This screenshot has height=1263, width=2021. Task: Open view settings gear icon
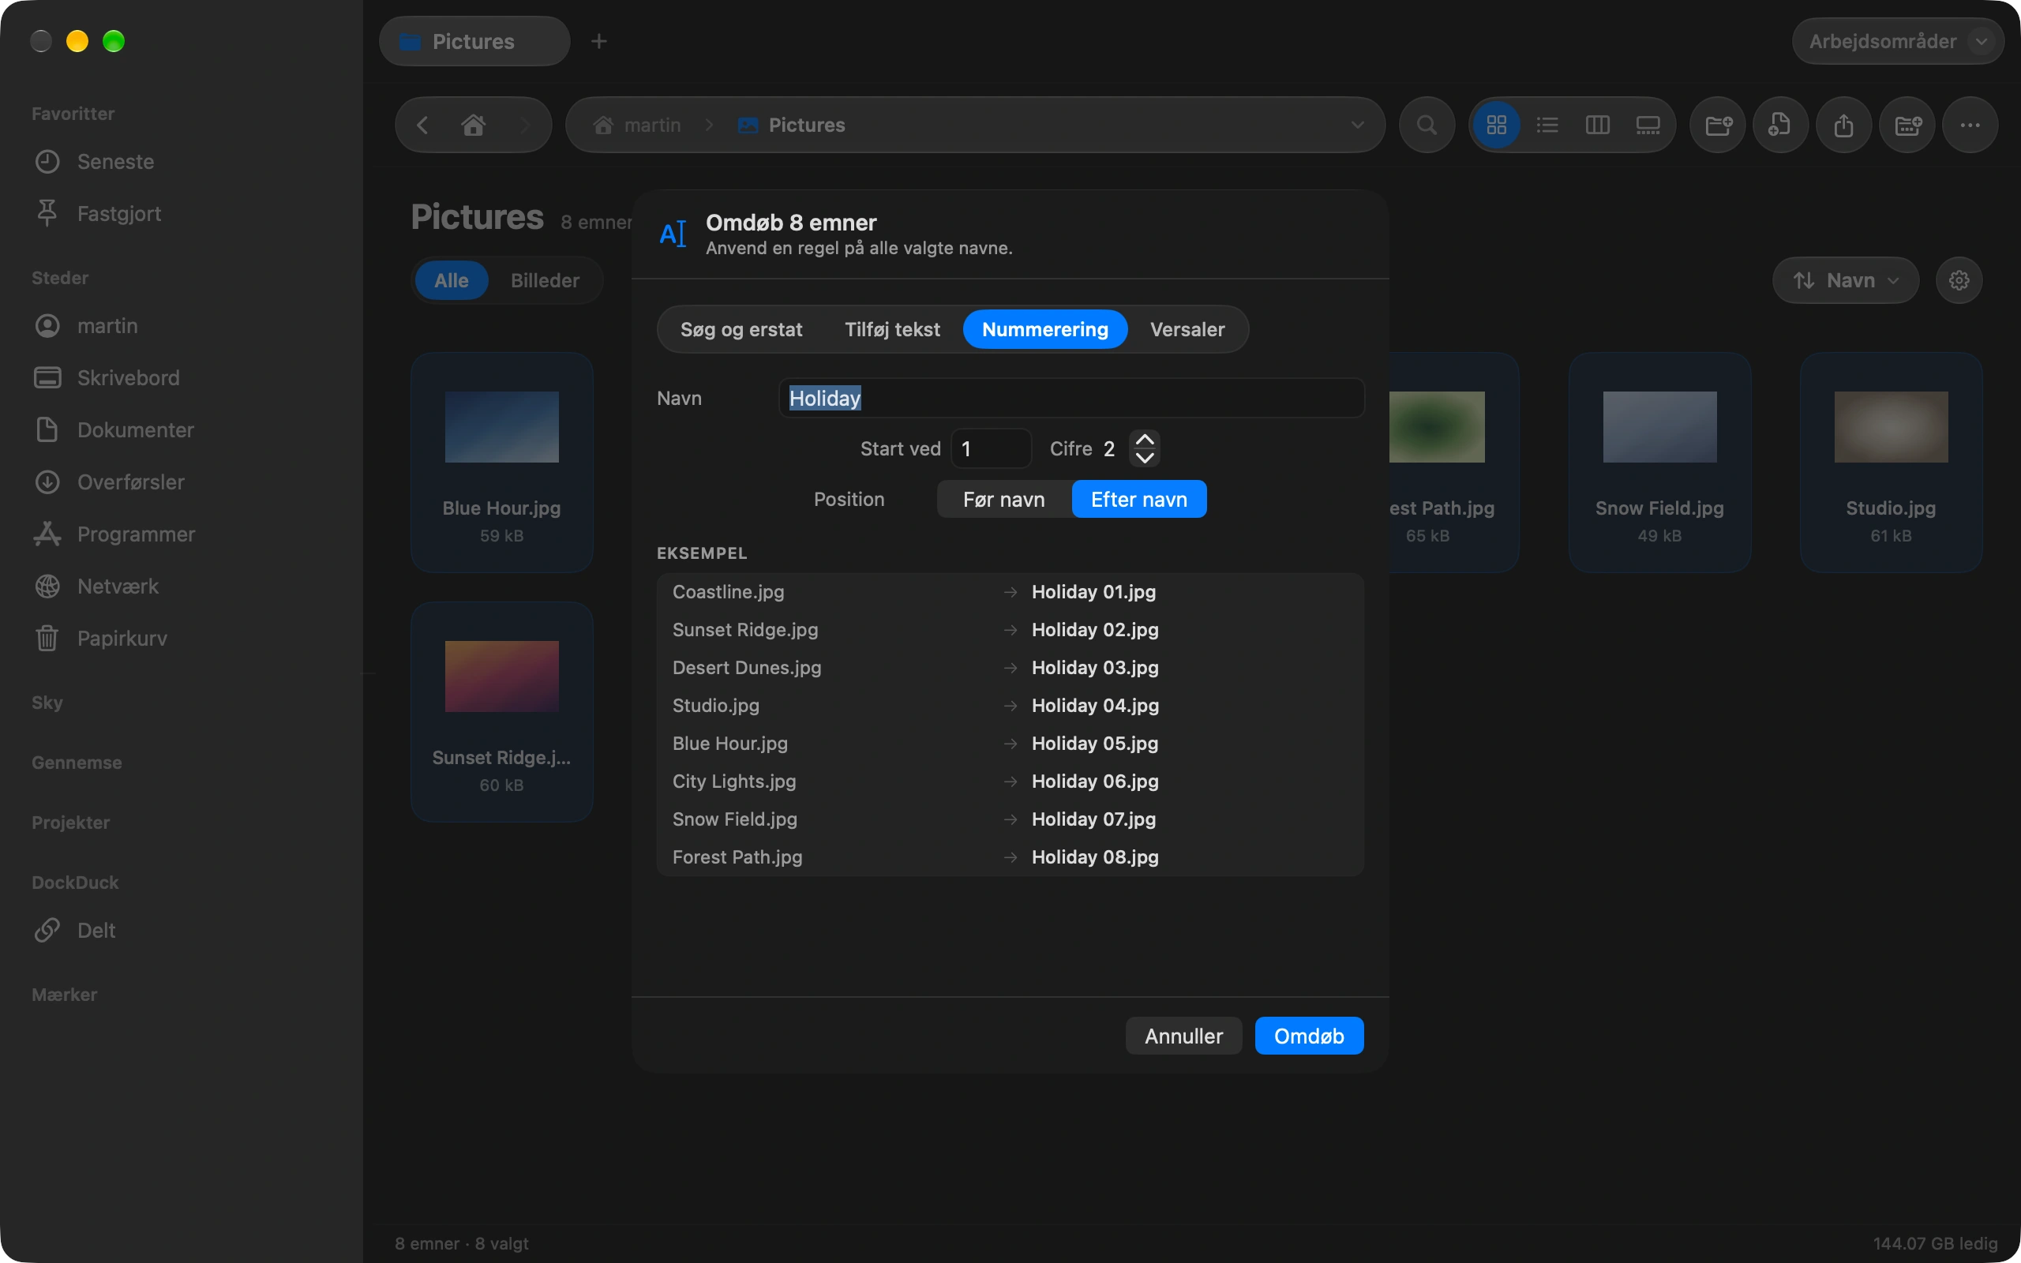pos(1959,279)
